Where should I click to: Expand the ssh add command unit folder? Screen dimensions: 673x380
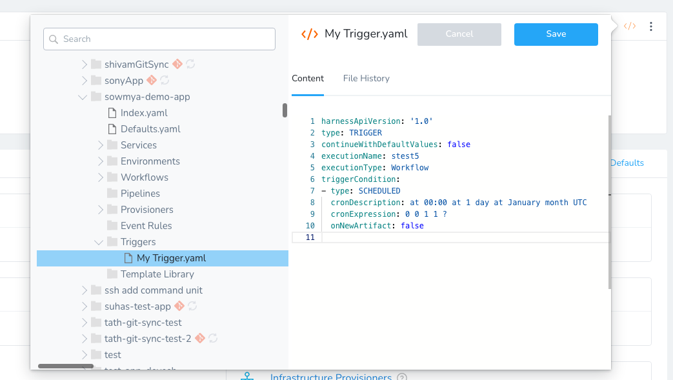(x=84, y=290)
